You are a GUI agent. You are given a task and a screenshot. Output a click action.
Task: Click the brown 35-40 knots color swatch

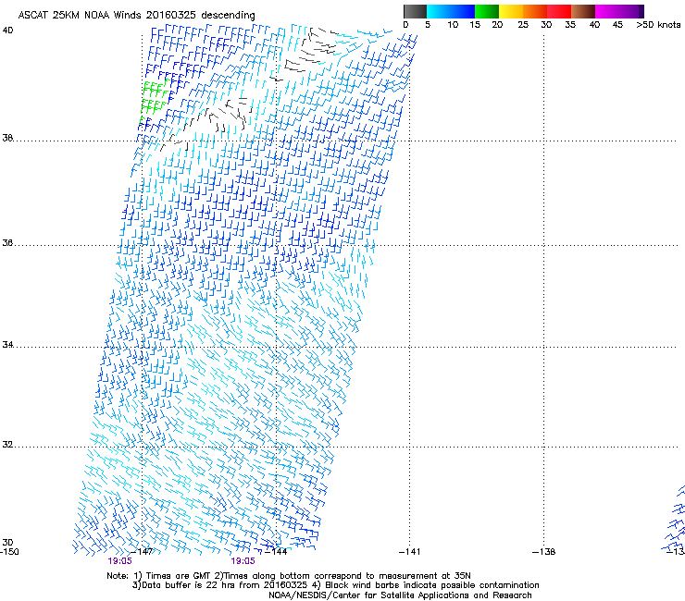pos(583,11)
